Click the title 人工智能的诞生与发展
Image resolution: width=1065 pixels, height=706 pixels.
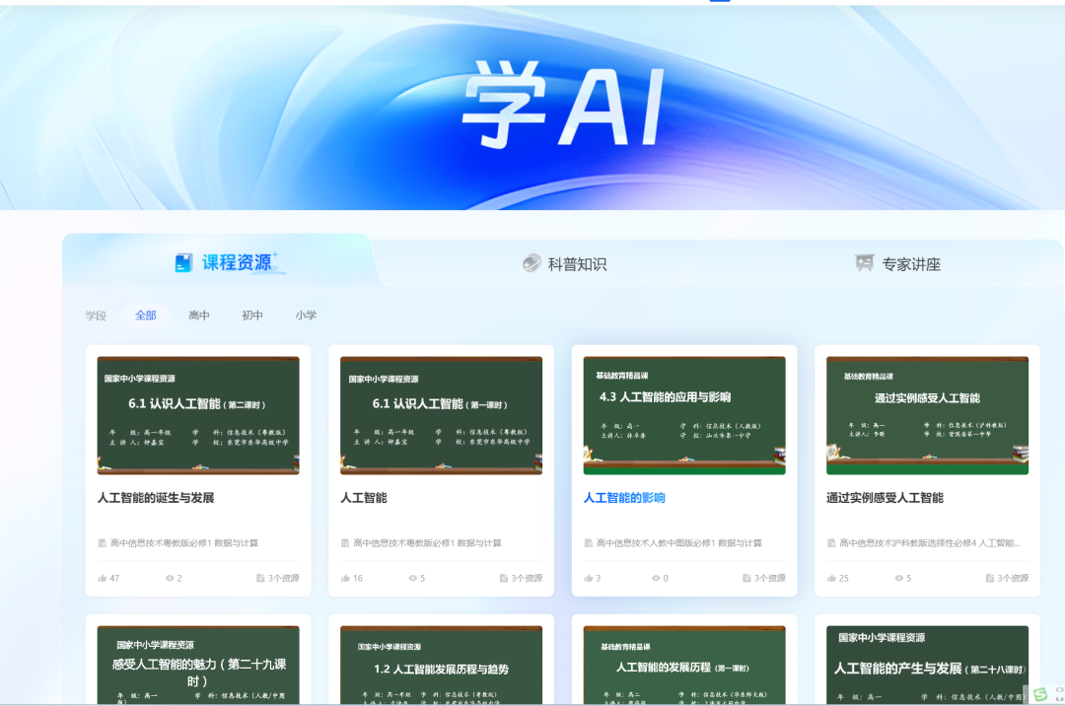pyautogui.click(x=158, y=498)
